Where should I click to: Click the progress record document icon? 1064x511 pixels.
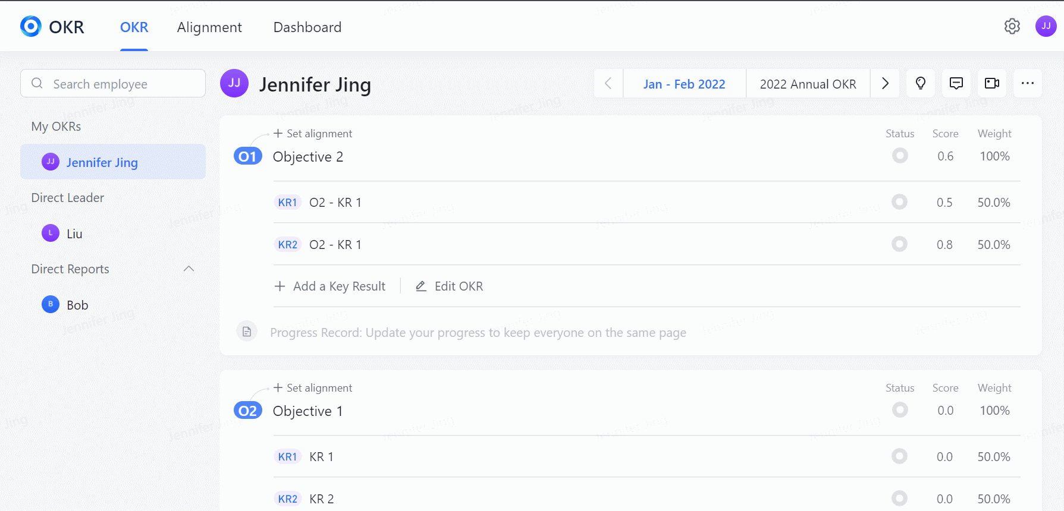tap(247, 331)
